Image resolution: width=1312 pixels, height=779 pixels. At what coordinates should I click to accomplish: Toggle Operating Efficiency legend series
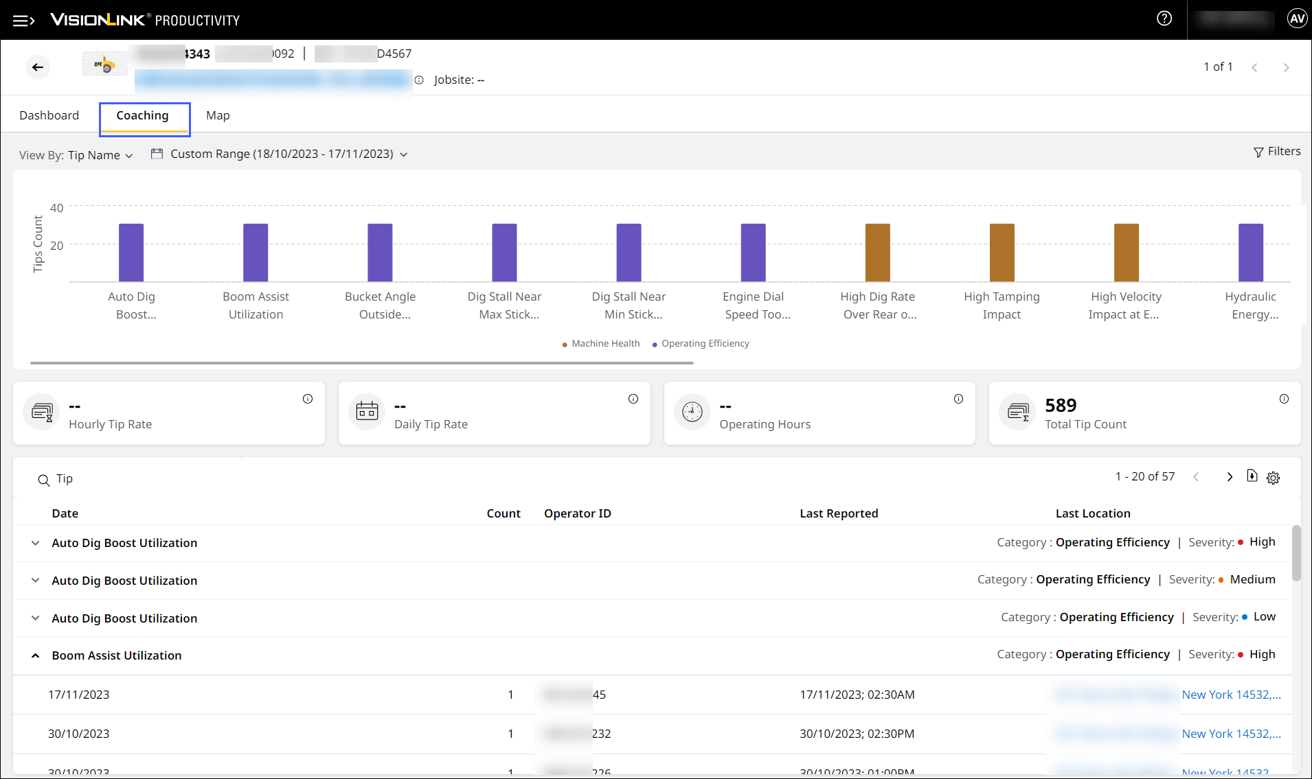701,344
